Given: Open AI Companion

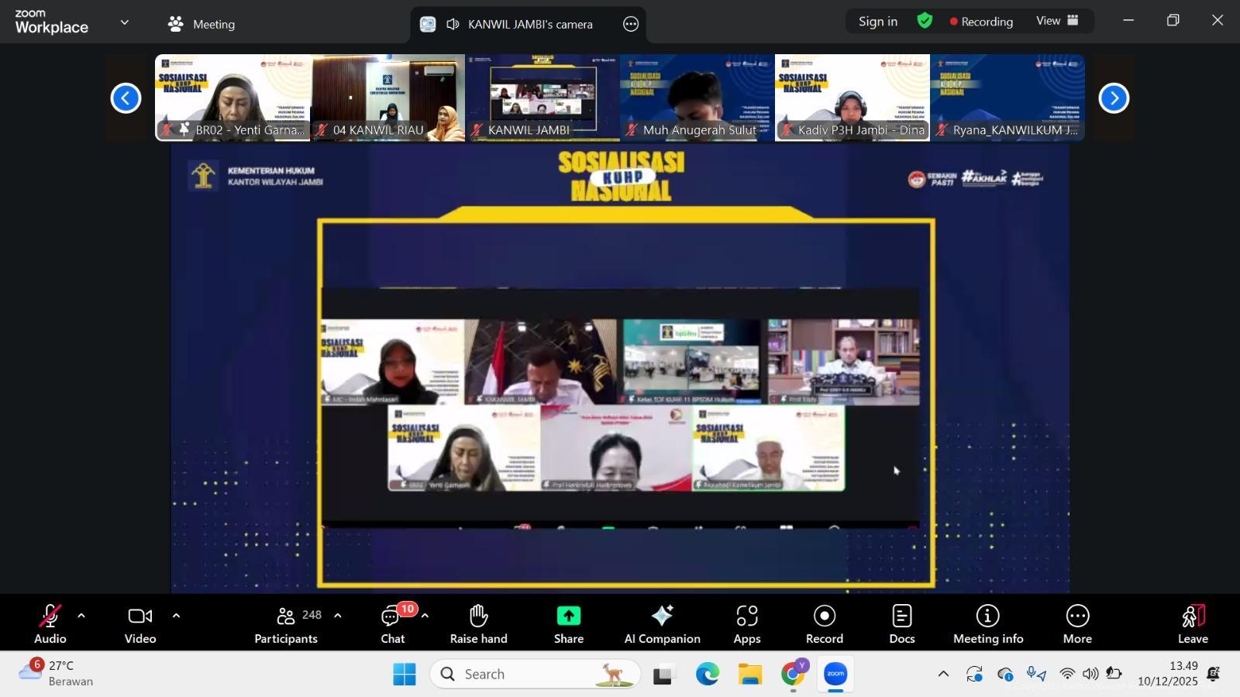Looking at the screenshot, I should click(662, 624).
